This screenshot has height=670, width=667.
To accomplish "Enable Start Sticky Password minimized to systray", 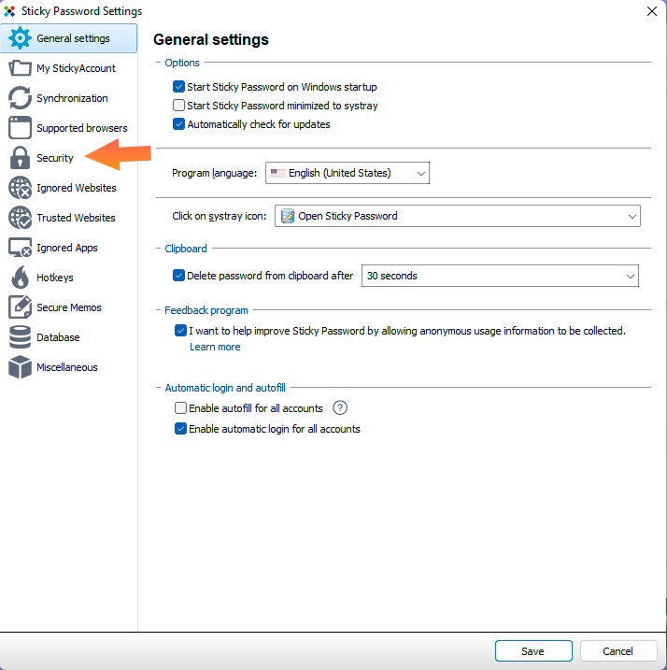I will coord(178,105).
